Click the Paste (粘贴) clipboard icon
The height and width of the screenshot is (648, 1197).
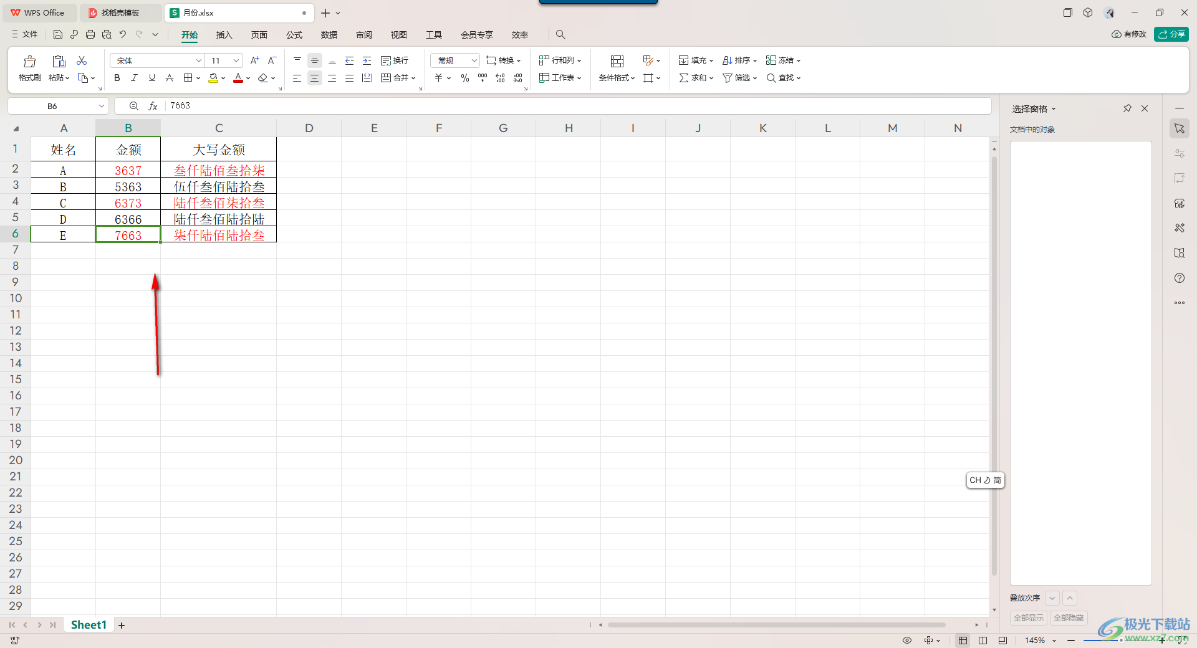coord(59,61)
